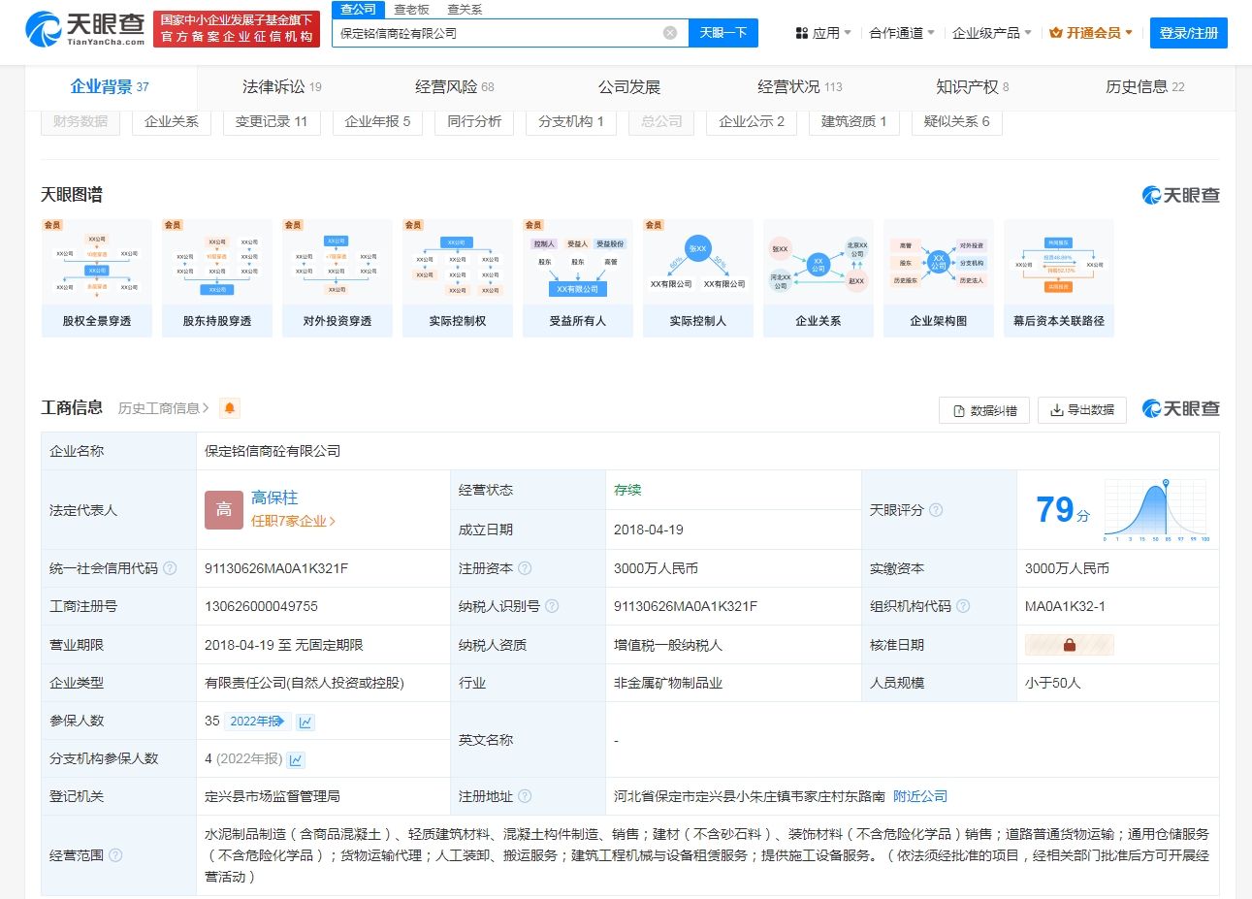Click help icon next to 纳税人识别号
Screen dimensions: 1252x899
pyautogui.click(x=552, y=606)
